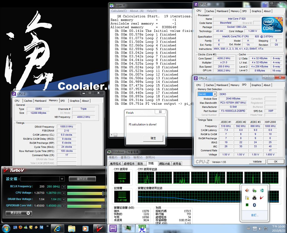Click the network icon in system tray

pos(266,228)
